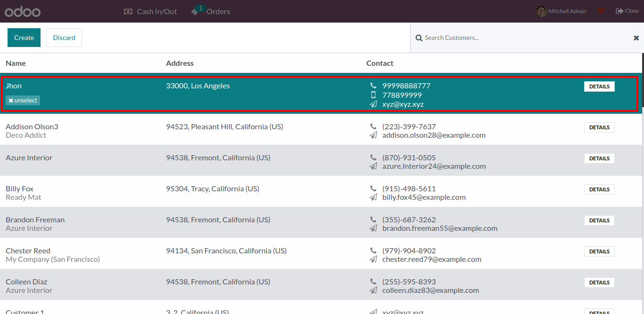Open DETAILS for Brandon Freeman
The image size is (644, 314).
[599, 220]
